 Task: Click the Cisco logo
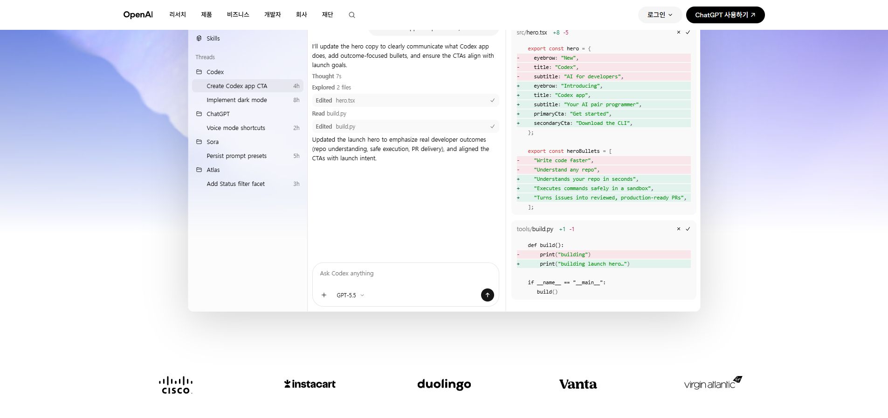(x=176, y=385)
